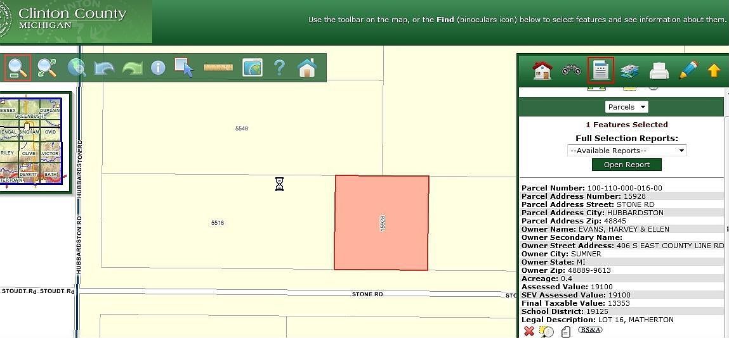This screenshot has height=338, width=729.
Task: Pick the ruler measure tool
Action: [218, 68]
